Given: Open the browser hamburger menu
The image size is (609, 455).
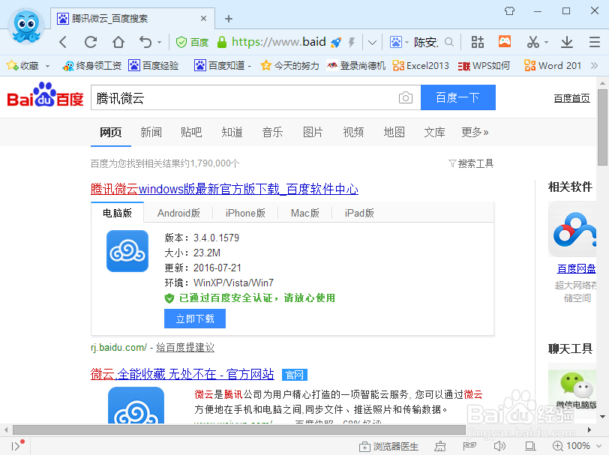Looking at the screenshot, I should pyautogui.click(x=595, y=42).
